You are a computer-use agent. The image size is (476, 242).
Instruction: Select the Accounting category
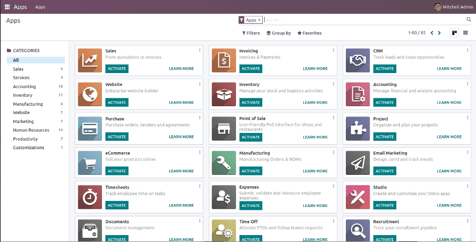tap(24, 86)
